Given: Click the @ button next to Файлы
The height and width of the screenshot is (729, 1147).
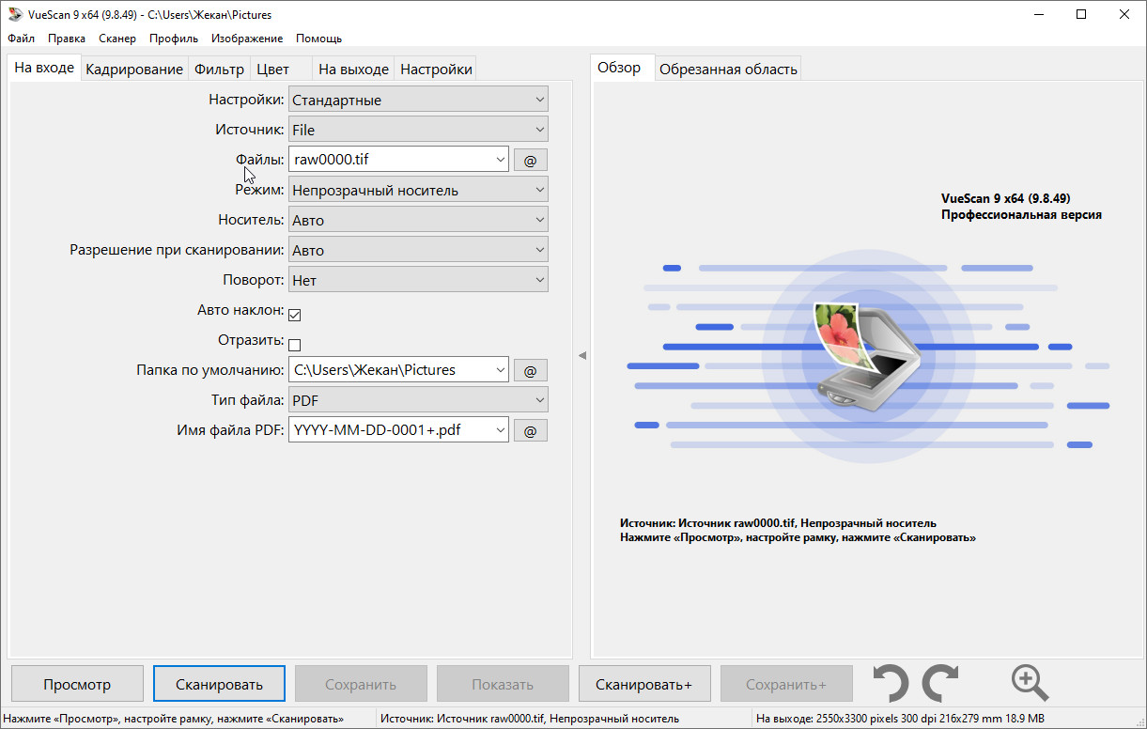Looking at the screenshot, I should coord(530,161).
